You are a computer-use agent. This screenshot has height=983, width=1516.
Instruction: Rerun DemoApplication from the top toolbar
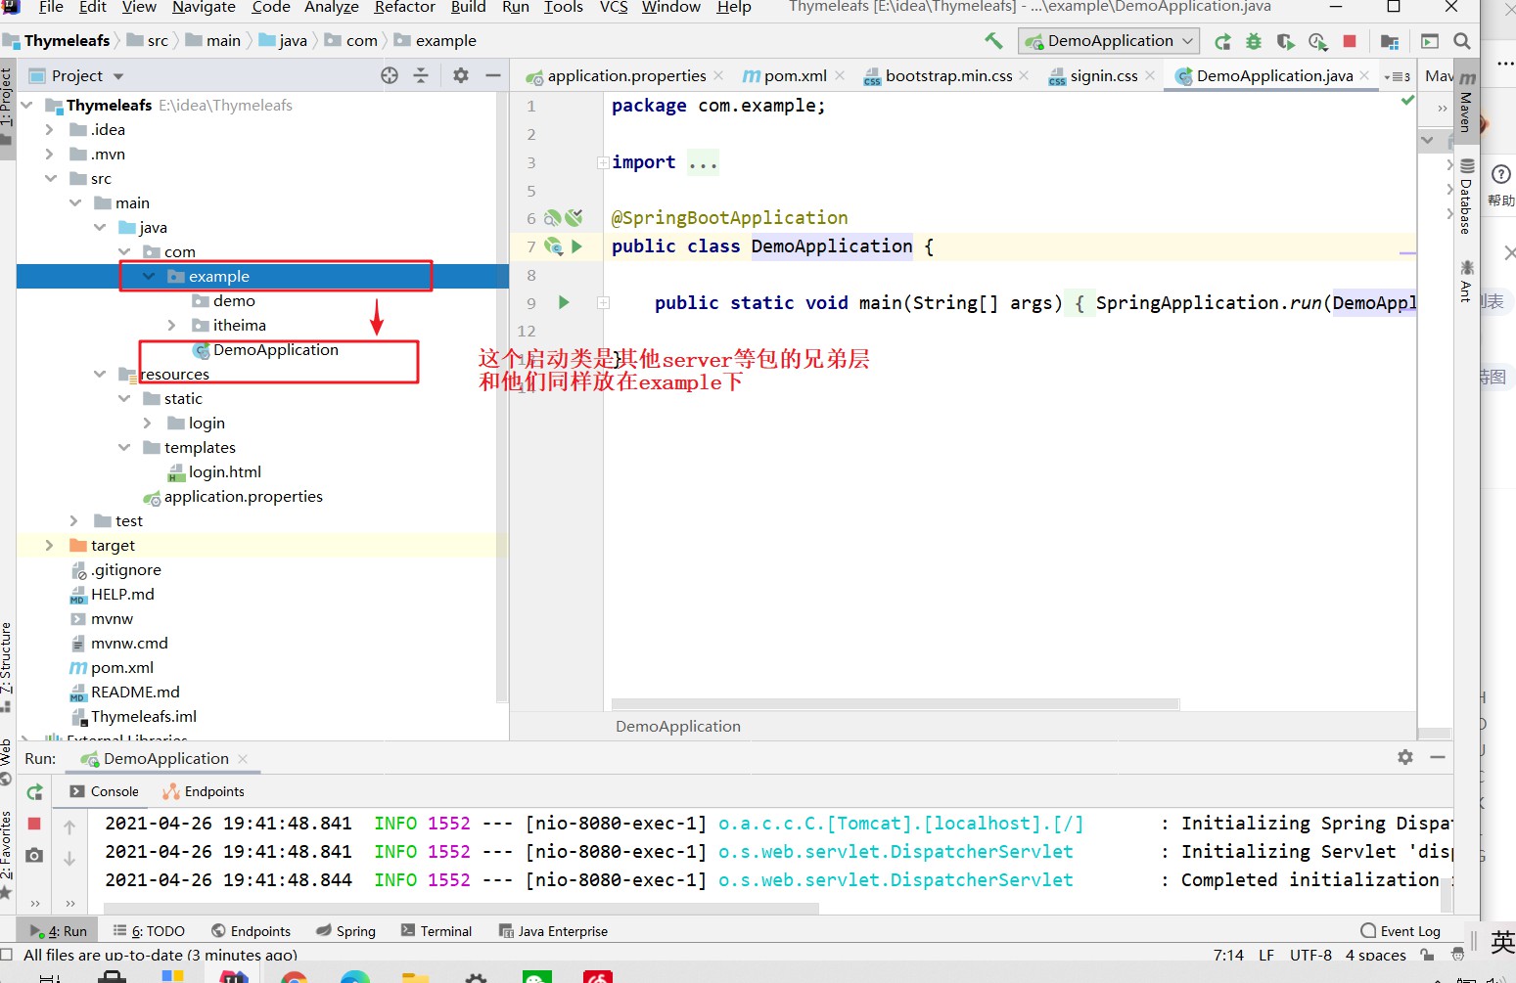pos(1222,41)
